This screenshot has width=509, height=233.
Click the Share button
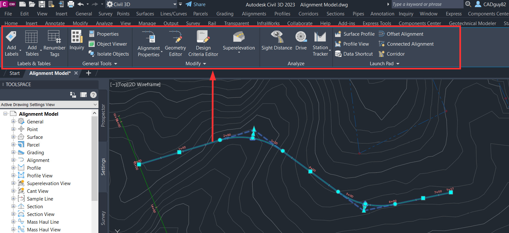coord(196,4)
